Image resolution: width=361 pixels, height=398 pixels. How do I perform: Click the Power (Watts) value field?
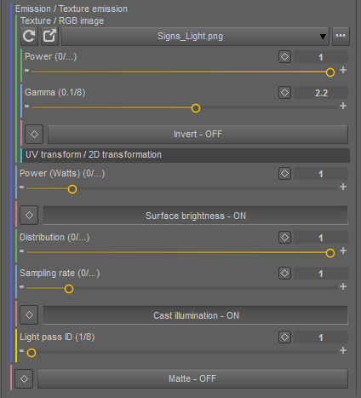point(321,174)
